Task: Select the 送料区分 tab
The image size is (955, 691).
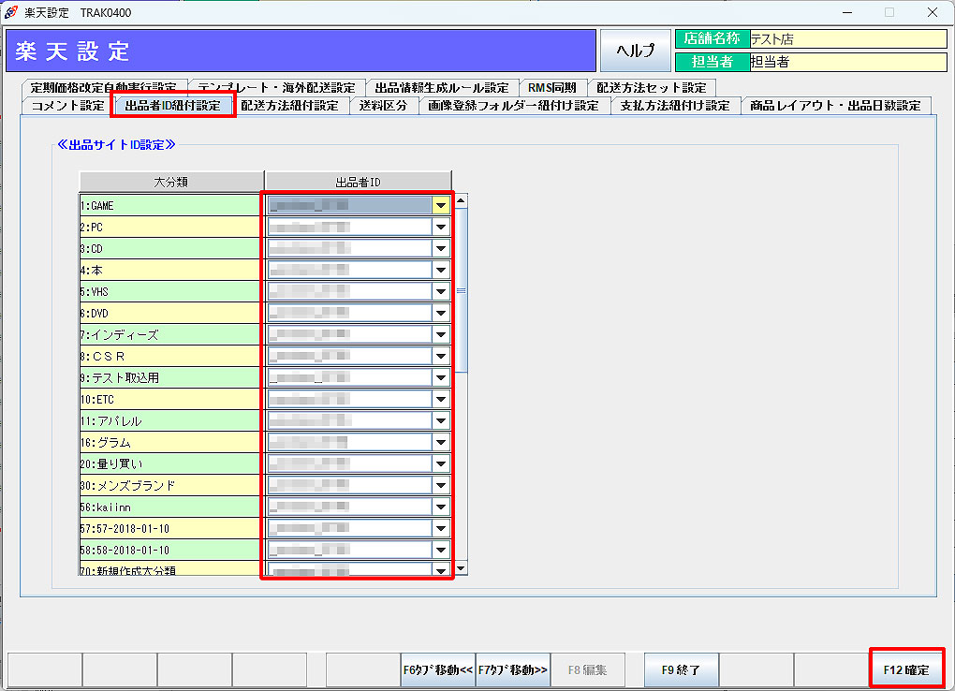Action: click(x=383, y=106)
